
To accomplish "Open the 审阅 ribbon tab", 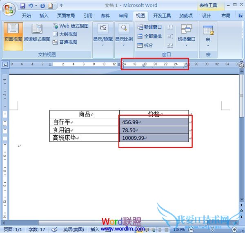I will click(123, 16).
